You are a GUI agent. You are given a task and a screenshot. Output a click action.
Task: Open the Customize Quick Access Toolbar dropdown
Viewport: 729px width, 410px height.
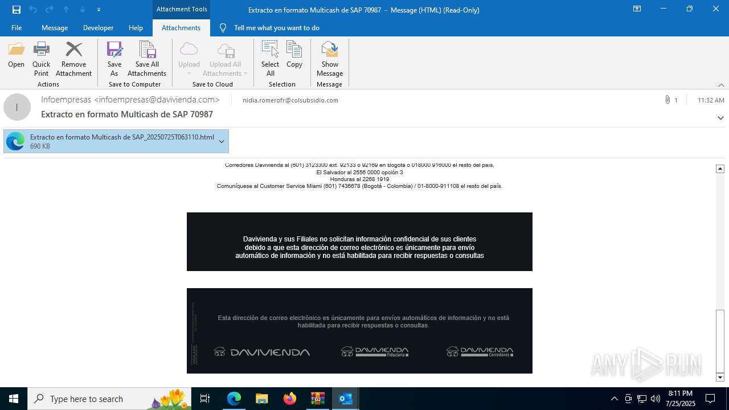tap(99, 10)
